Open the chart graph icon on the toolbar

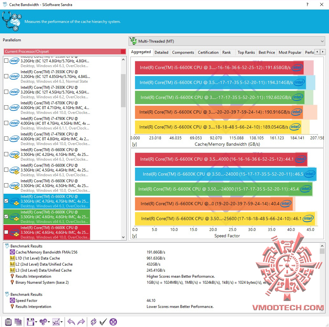click(55, 322)
